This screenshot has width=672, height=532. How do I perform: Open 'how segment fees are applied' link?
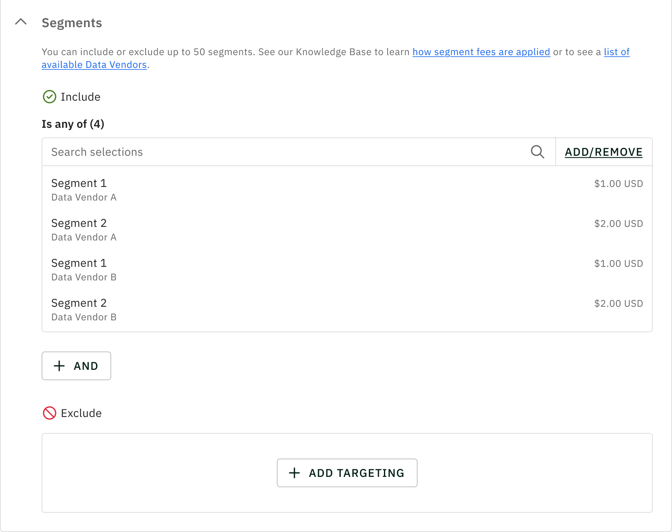pyautogui.click(x=481, y=52)
